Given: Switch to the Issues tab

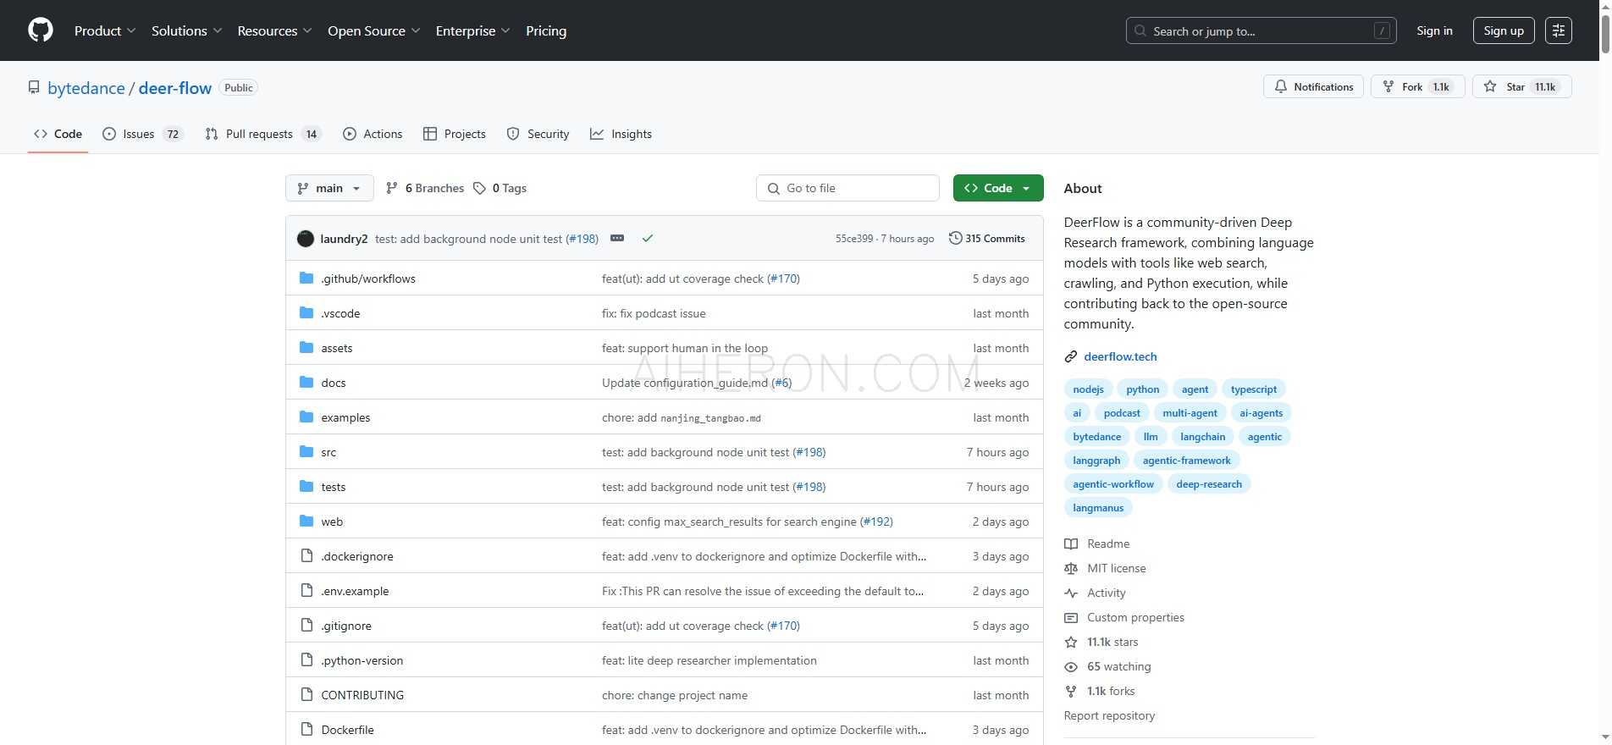Looking at the screenshot, I should click(x=142, y=134).
